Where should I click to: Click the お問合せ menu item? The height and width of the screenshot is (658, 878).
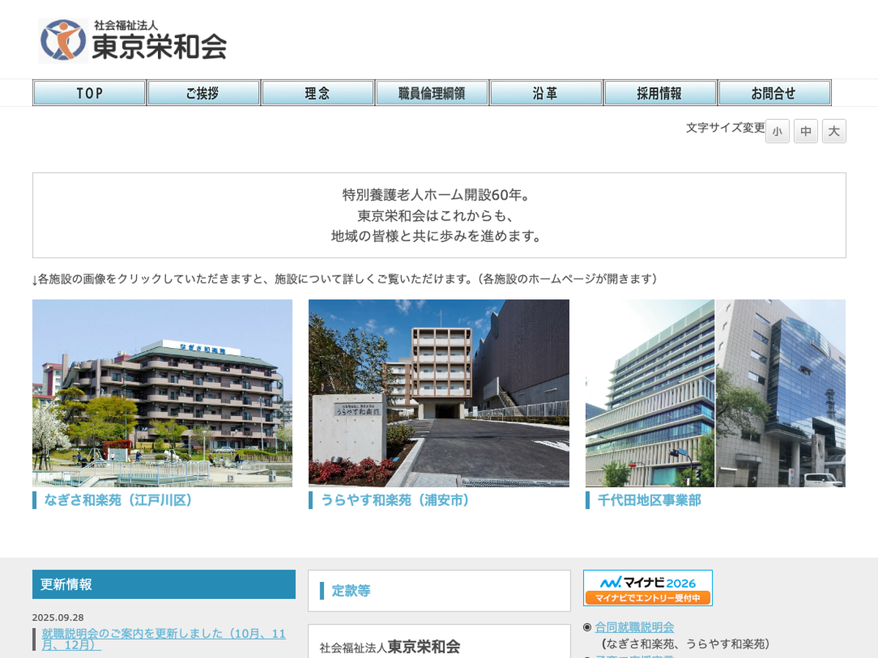pyautogui.click(x=774, y=93)
